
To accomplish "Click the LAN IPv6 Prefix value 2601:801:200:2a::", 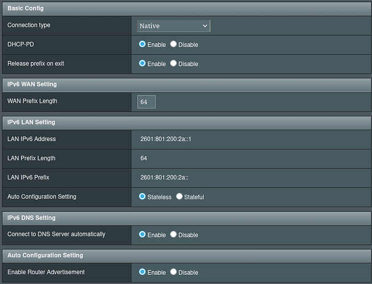I will [164, 177].
